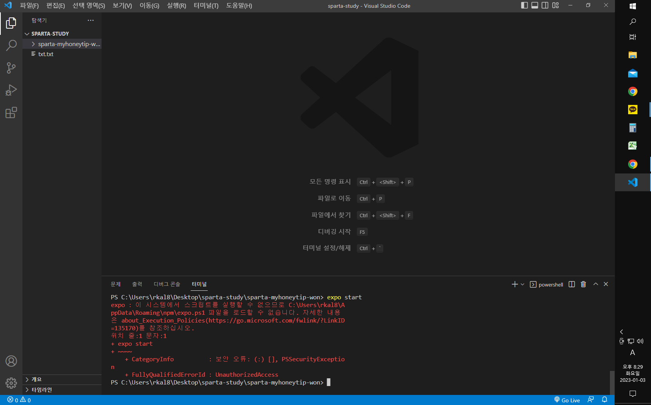Viewport: 651px width, 405px height.
Task: Click the terminal scrollbar
Action: click(x=612, y=383)
